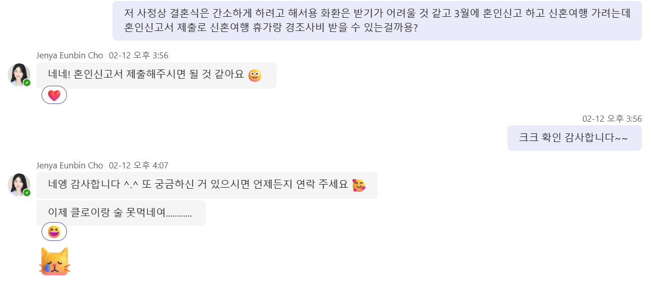653x282 pixels.
Task: Select the '이제 클로이랑 술 못먹네여' message
Action: click(x=120, y=213)
